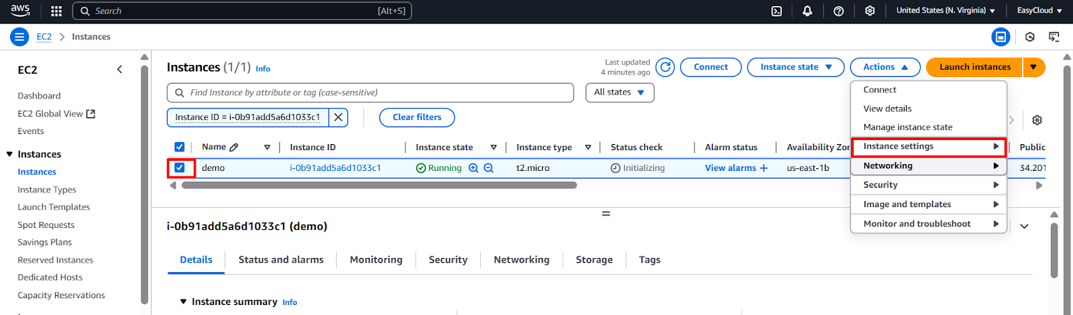Click the plus icon beside View alarms
The width and height of the screenshot is (1073, 315).
pos(763,168)
